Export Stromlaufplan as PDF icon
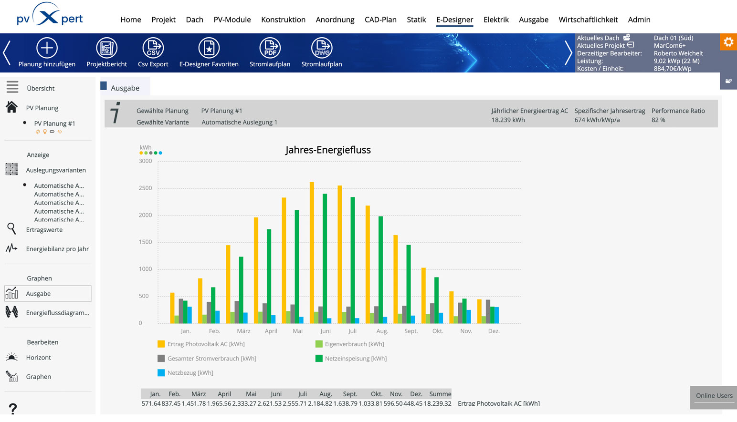Viewport: 737px width, 422px height. coord(270,48)
